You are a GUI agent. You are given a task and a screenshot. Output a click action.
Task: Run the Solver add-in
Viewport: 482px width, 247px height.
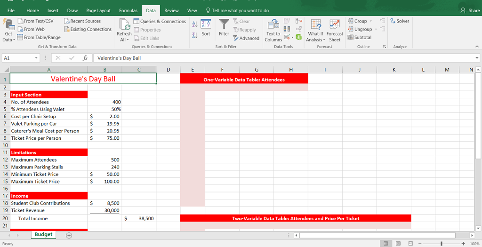click(400, 21)
